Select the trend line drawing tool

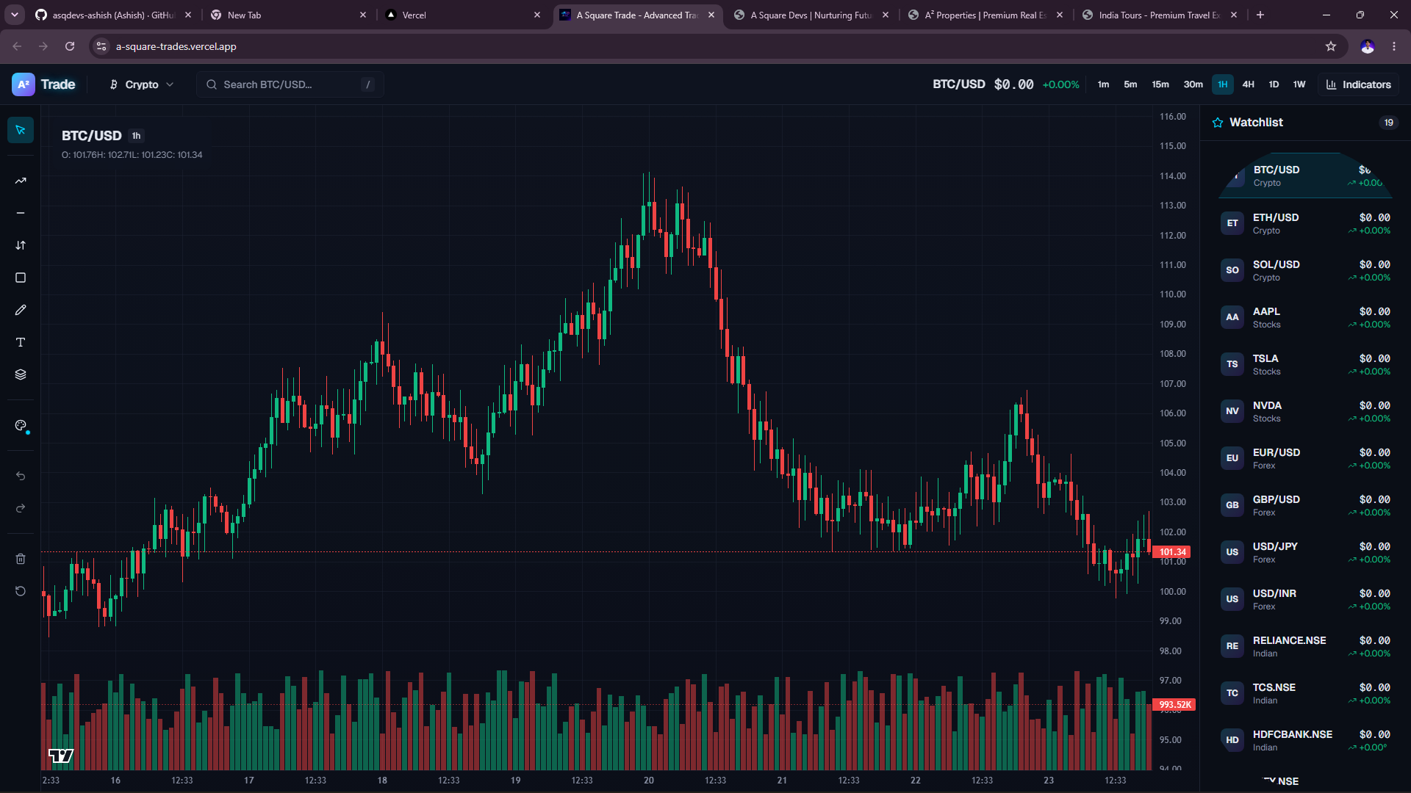click(x=21, y=181)
